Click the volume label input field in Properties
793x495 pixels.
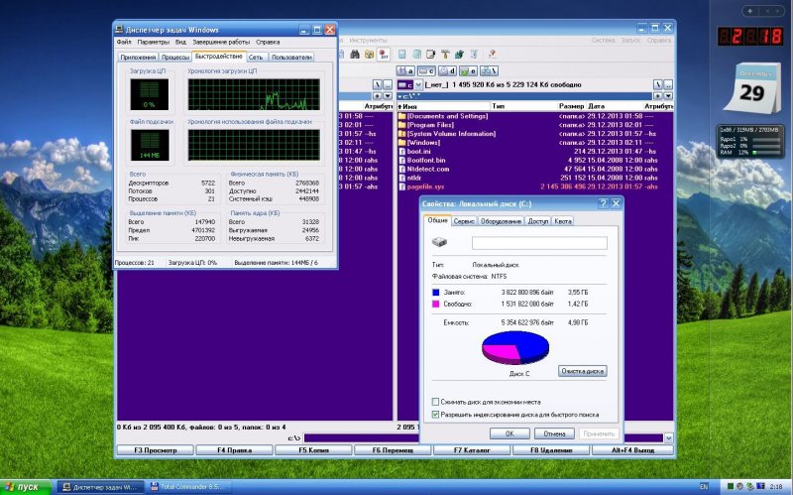pos(539,243)
